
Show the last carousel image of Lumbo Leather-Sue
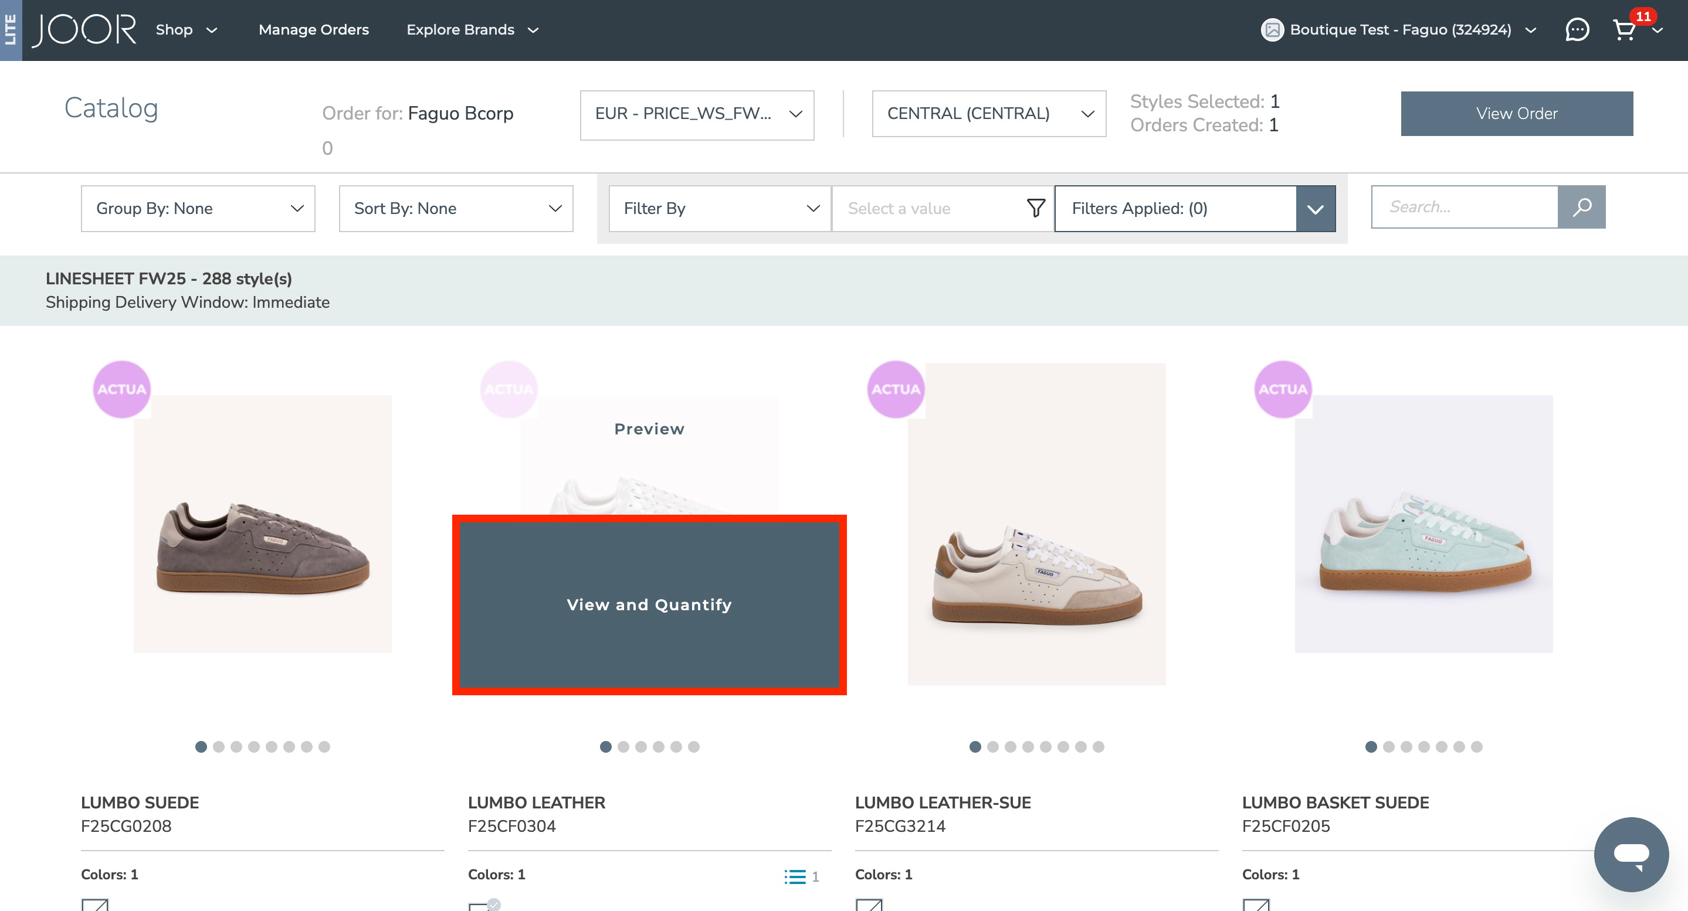pos(1098,747)
